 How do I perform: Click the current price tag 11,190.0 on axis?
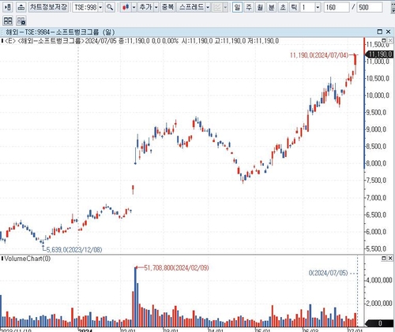pyautogui.click(x=379, y=54)
